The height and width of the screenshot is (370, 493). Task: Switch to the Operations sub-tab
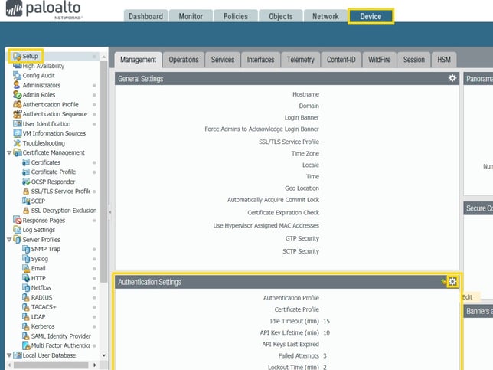coord(184,60)
